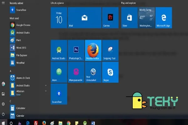Image resolution: width=188 pixels, height=125 pixels.
Task: Open the Mail live tile
Action: (x=84, y=17)
